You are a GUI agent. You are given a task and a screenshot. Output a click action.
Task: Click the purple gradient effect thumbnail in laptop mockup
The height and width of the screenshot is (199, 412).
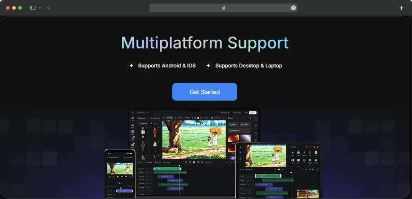tap(245, 138)
